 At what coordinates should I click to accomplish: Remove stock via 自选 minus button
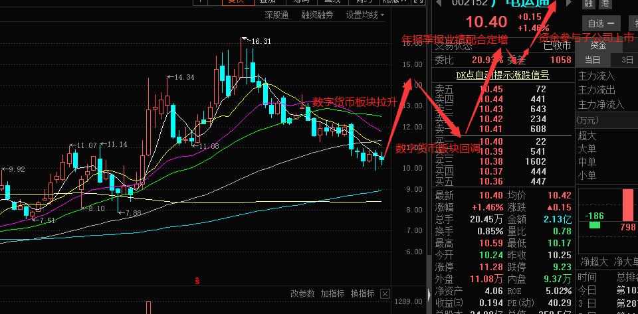coord(601,23)
